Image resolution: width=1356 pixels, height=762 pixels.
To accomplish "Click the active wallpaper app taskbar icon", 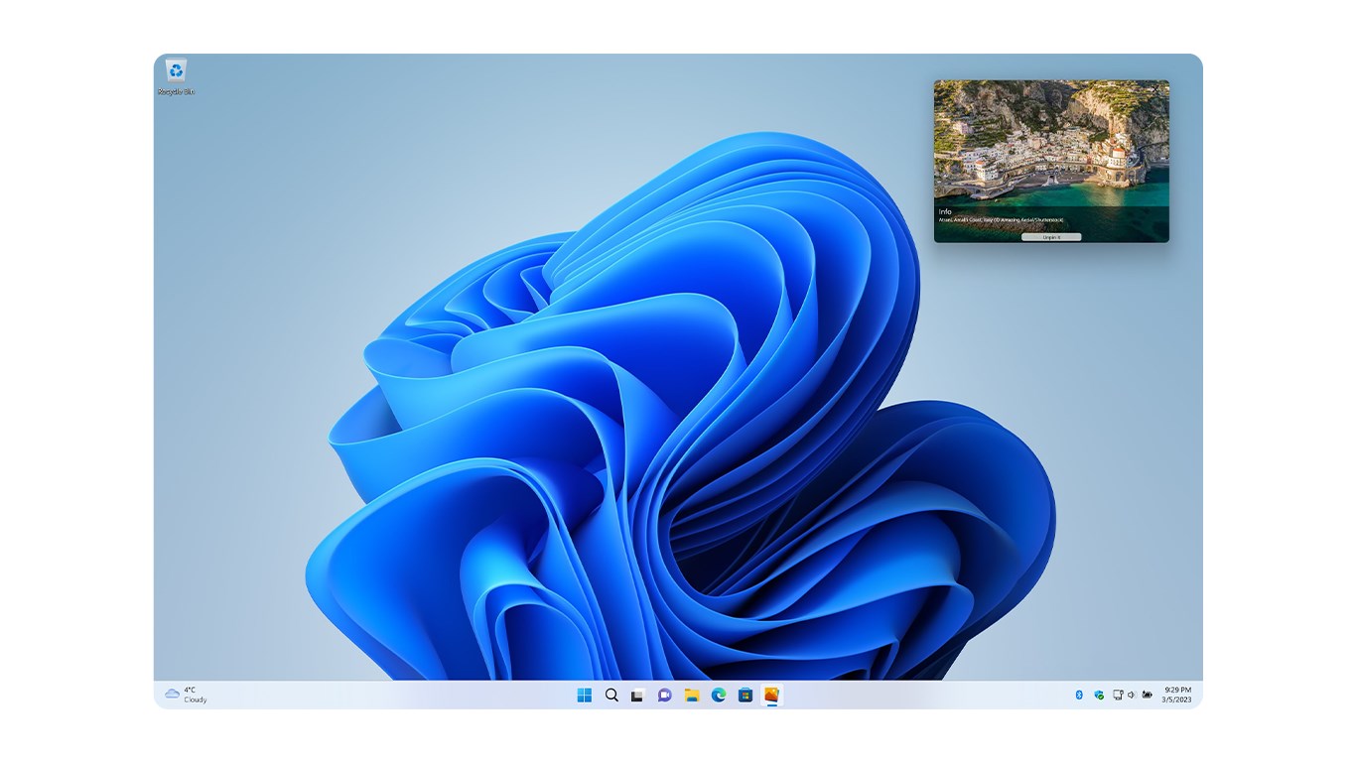I will pos(771,695).
